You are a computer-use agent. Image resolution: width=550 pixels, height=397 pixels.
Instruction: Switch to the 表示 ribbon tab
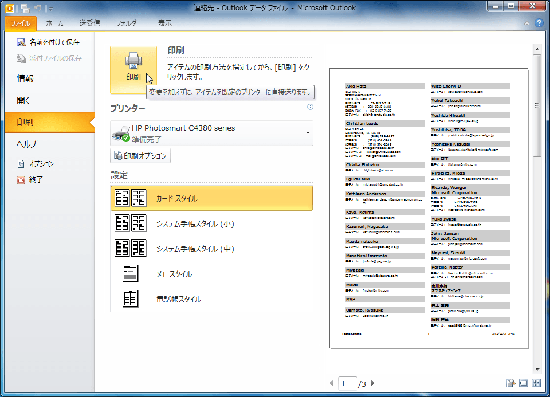[165, 23]
